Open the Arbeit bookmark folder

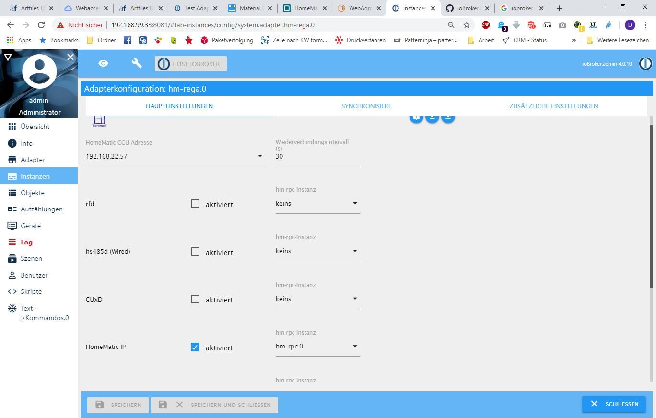(481, 40)
